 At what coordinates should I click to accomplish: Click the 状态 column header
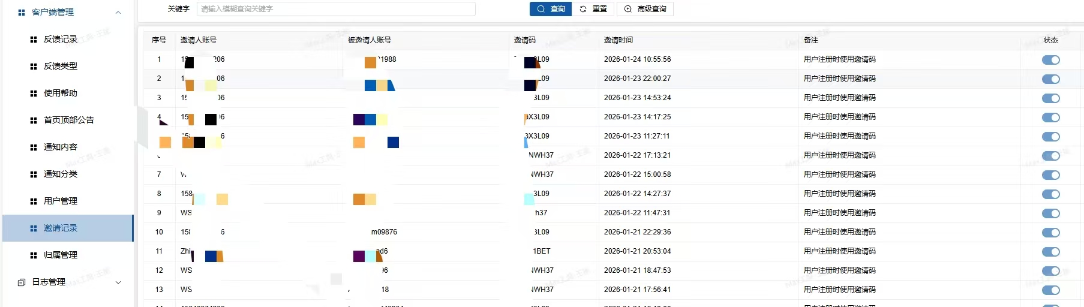pyautogui.click(x=1050, y=40)
